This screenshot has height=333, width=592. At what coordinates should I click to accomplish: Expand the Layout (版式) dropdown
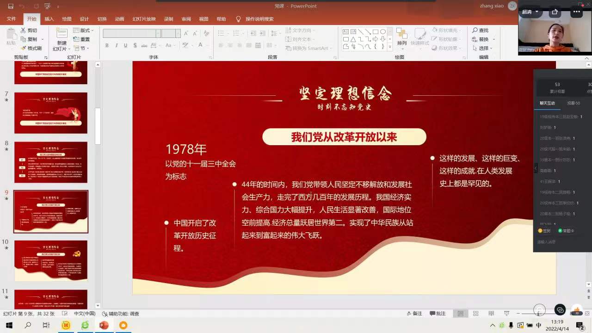pyautogui.click(x=82, y=31)
